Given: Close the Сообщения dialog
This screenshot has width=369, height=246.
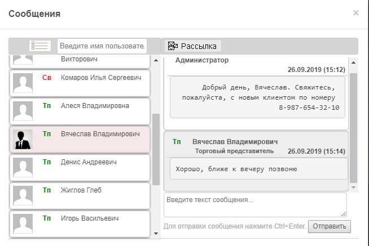Looking at the screenshot, I should point(355,12).
